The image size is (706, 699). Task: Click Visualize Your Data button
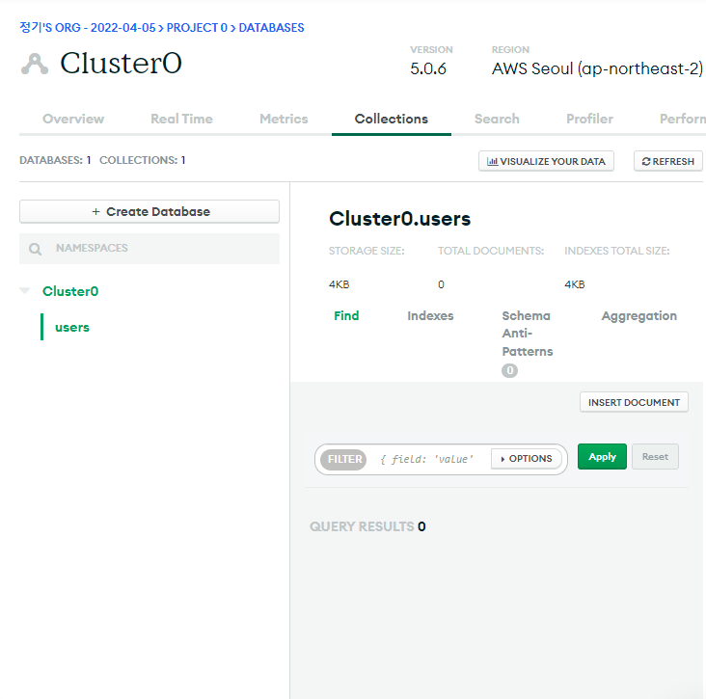[546, 161]
